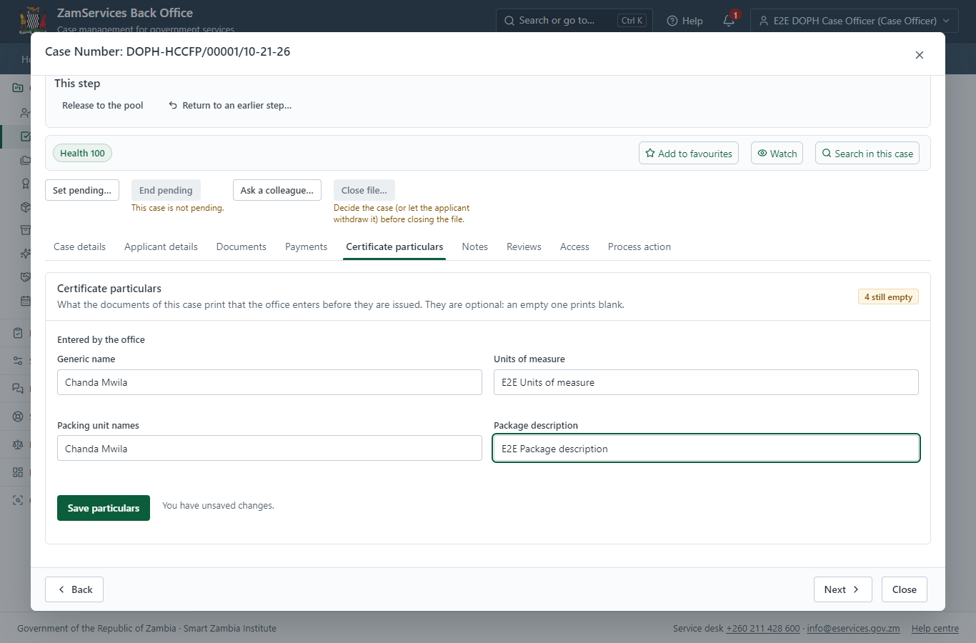This screenshot has width=976, height=643.
Task: Expand the E2E DOPH Case Officer user menu
Action: [x=855, y=21]
